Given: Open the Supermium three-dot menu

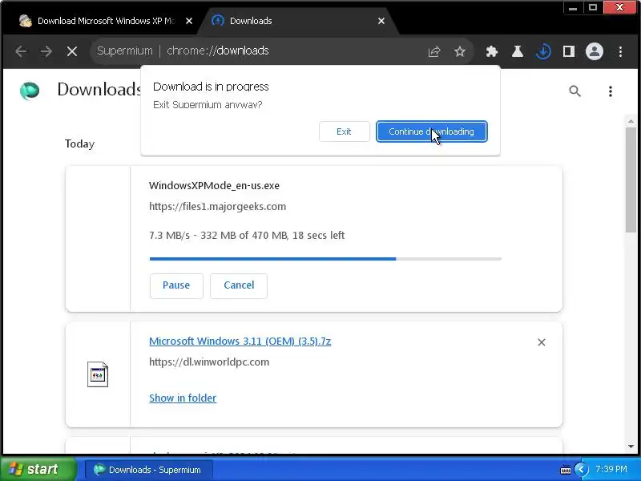Looking at the screenshot, I should [x=620, y=51].
